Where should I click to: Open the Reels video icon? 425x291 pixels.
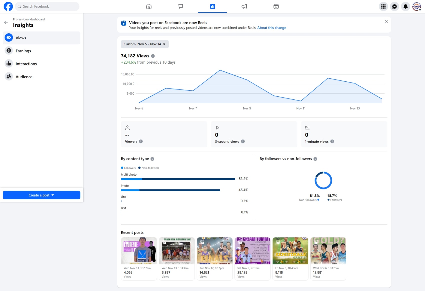tap(276, 7)
